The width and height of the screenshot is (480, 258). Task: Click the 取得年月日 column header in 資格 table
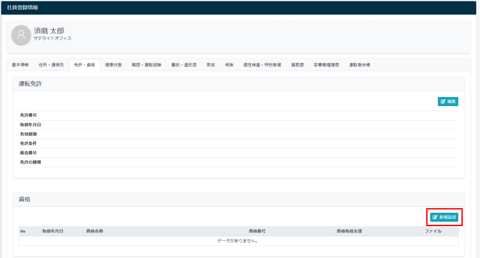(52, 231)
